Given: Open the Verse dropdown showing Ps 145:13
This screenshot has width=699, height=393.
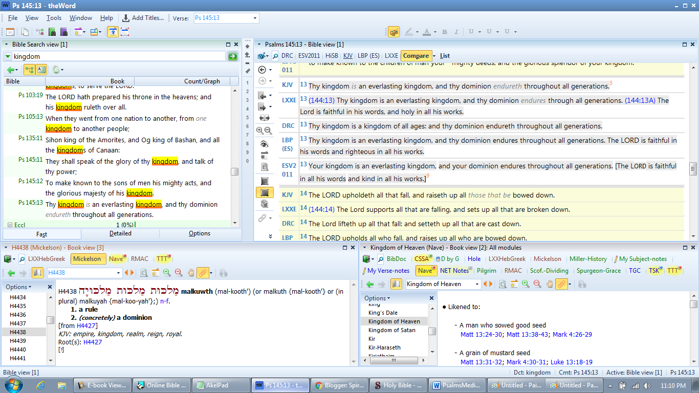Looking at the screenshot, I should (x=255, y=18).
